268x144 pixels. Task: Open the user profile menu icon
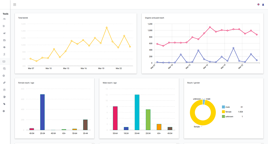[263, 5]
